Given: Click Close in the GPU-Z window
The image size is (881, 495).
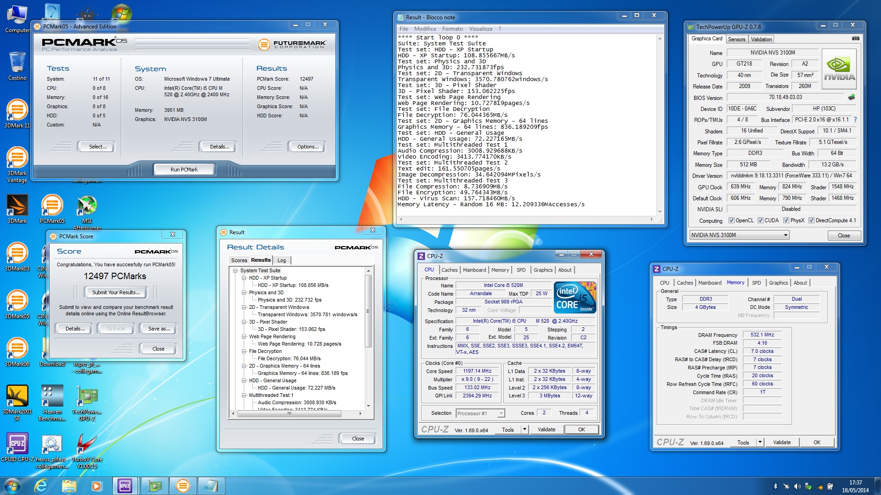Looking at the screenshot, I should pos(843,236).
